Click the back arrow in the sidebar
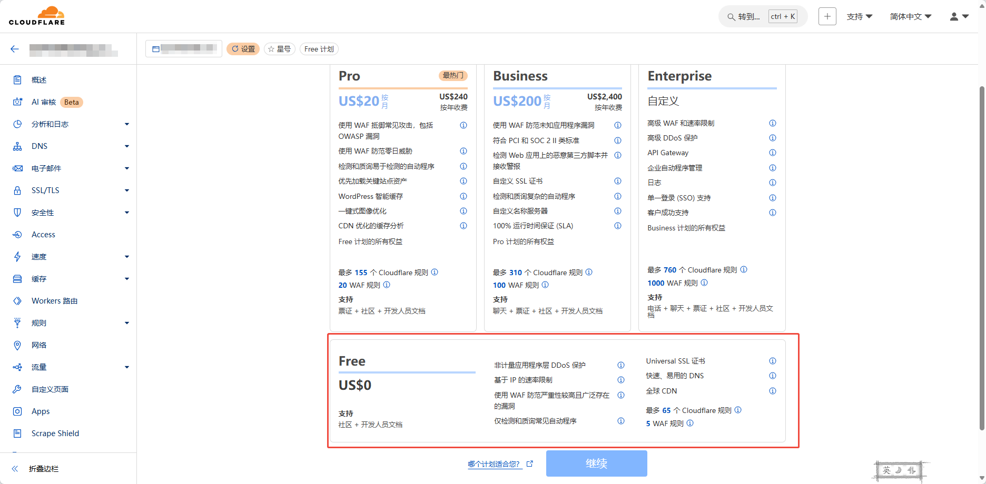This screenshot has height=484, width=986. [15, 49]
